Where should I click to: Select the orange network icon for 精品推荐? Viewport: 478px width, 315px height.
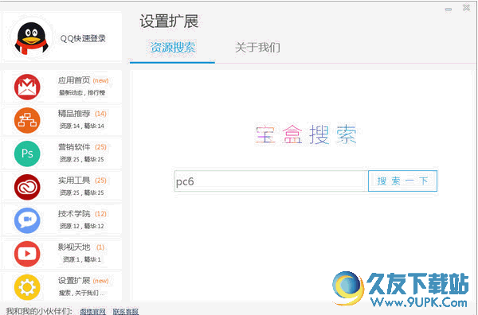(x=27, y=120)
